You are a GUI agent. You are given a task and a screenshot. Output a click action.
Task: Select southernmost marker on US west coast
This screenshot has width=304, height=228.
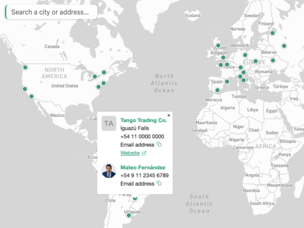click(31, 97)
